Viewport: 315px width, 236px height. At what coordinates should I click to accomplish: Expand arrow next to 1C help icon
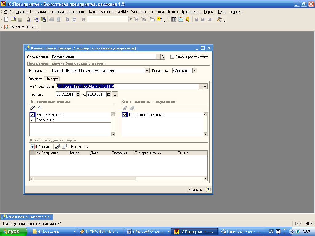click(165, 21)
